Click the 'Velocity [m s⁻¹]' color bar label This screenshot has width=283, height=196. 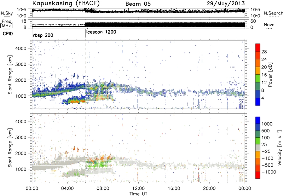[279, 148]
